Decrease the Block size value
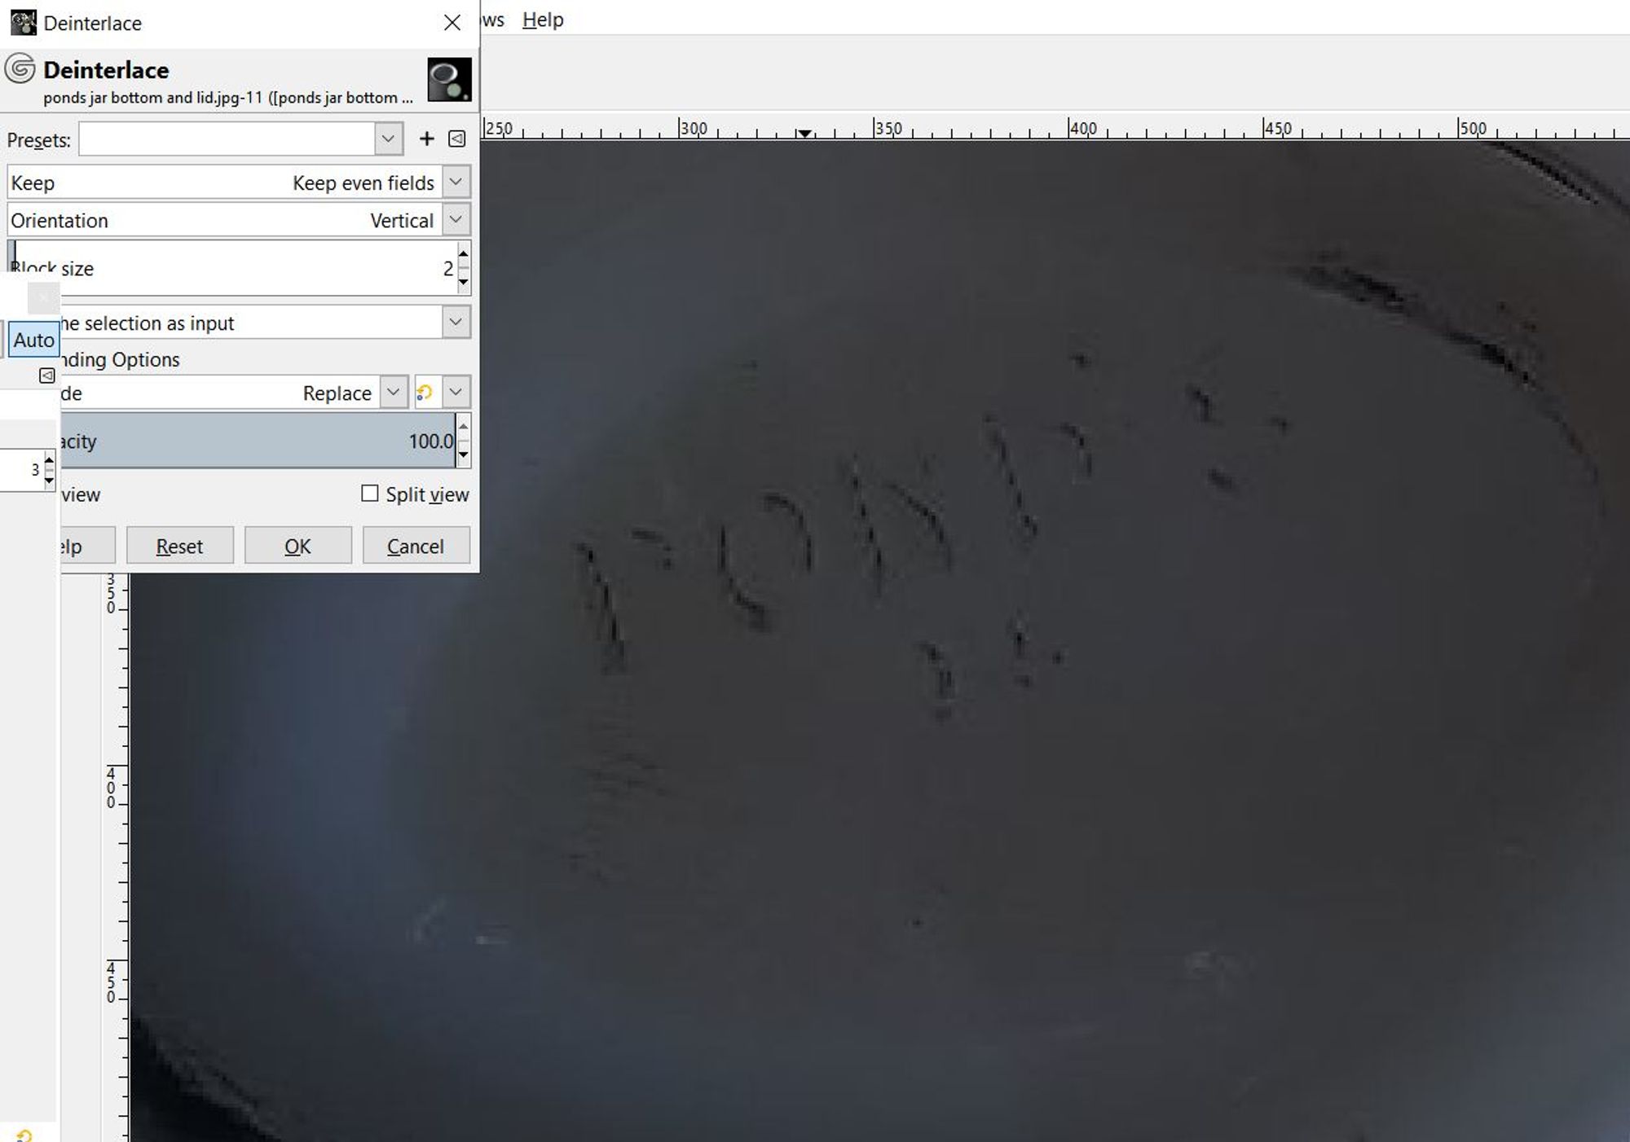This screenshot has width=1630, height=1142. click(464, 282)
